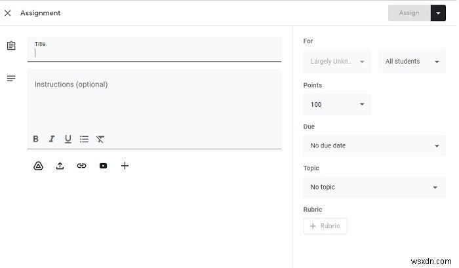Attach a link to assignment
Image resolution: width=459 pixels, height=268 pixels.
coord(82,166)
